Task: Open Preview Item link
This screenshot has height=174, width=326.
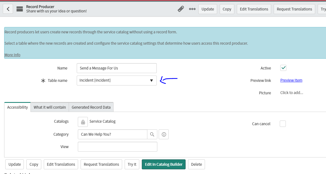Action: [x=291, y=80]
